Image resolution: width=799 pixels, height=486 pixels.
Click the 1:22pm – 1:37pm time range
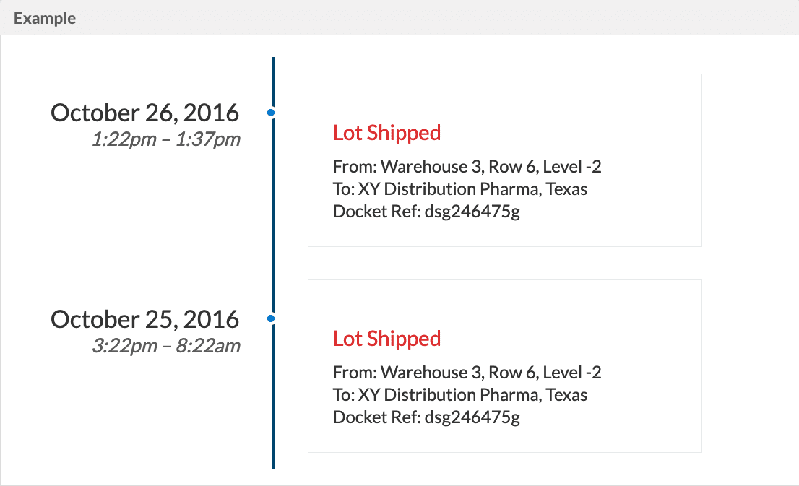coord(165,139)
